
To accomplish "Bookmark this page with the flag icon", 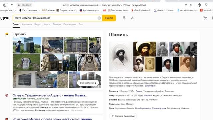I will click(x=191, y=5).
